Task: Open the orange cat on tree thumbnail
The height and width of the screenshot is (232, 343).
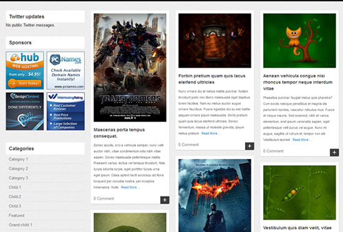Action: [299, 41]
